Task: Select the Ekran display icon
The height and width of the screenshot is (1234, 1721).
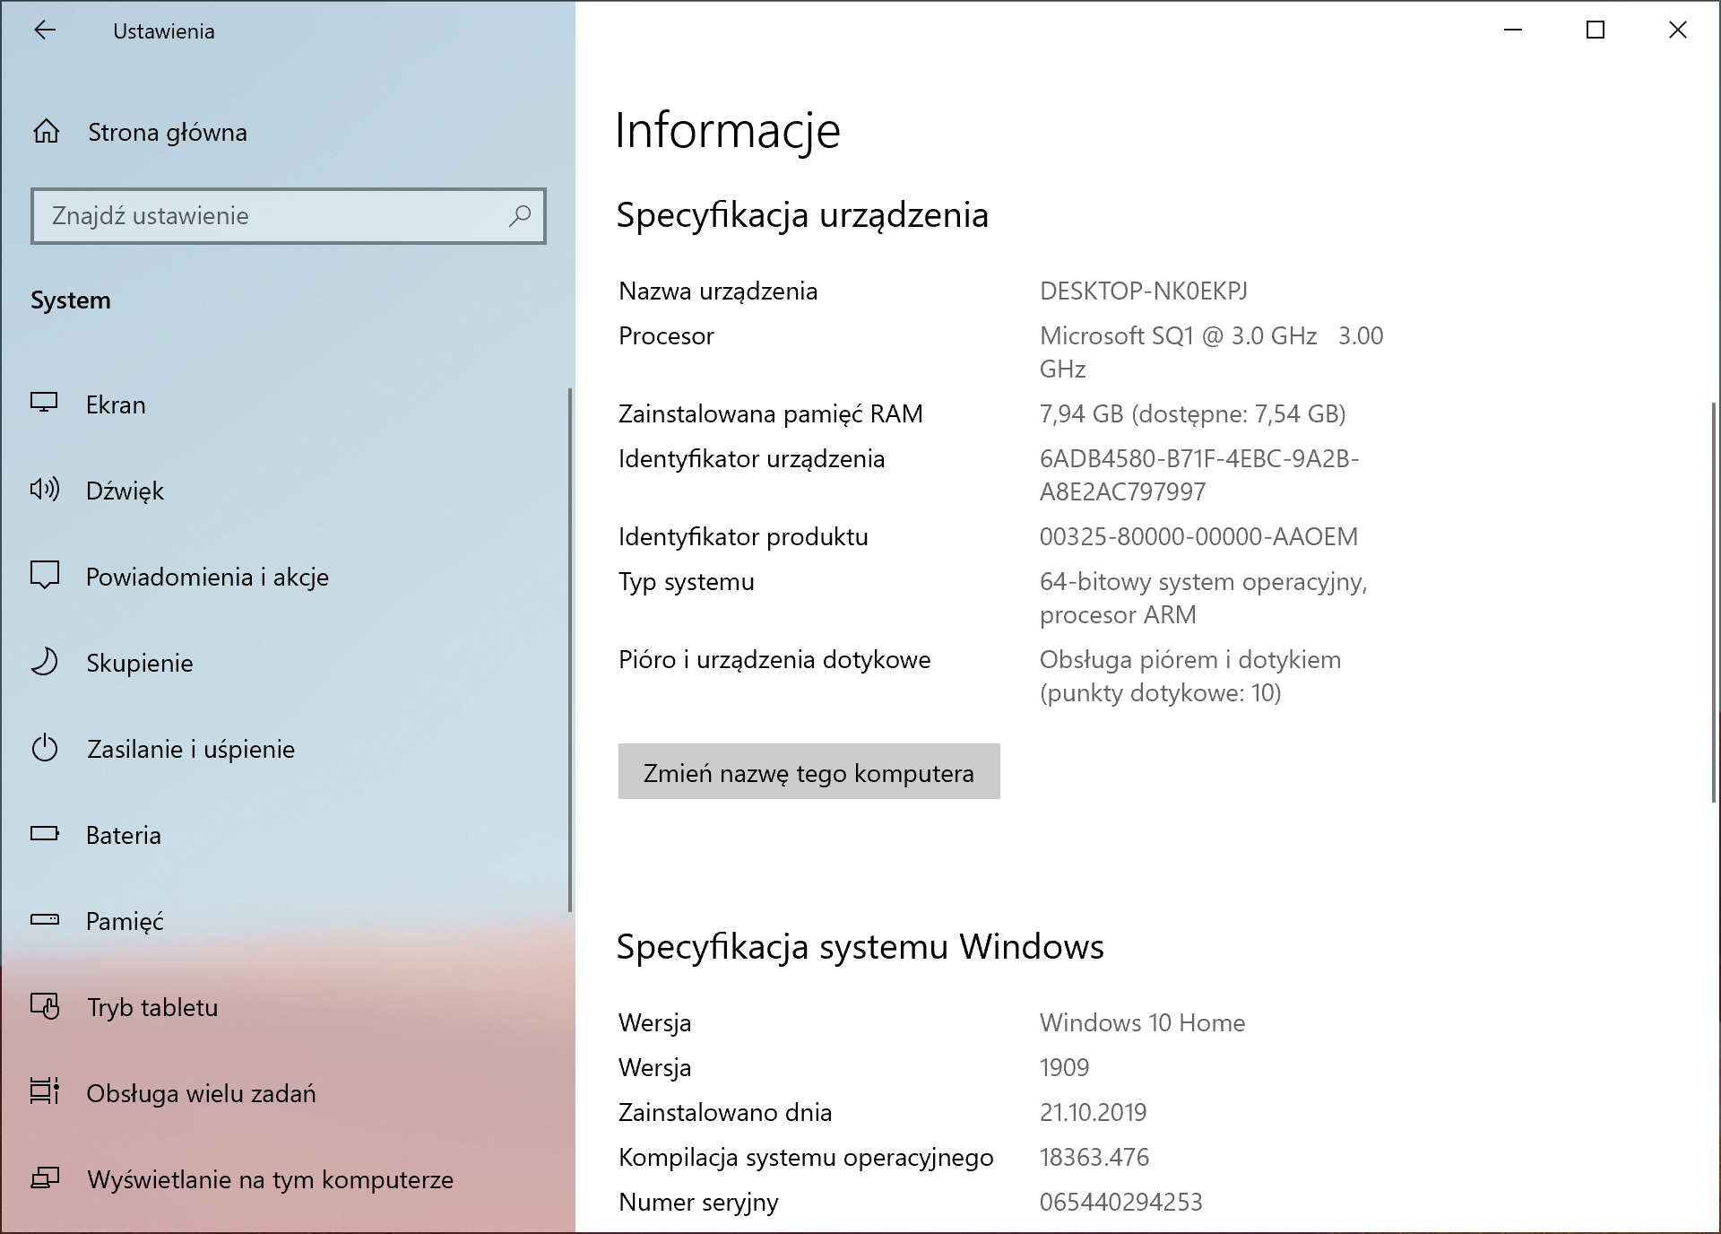Action: click(x=46, y=404)
